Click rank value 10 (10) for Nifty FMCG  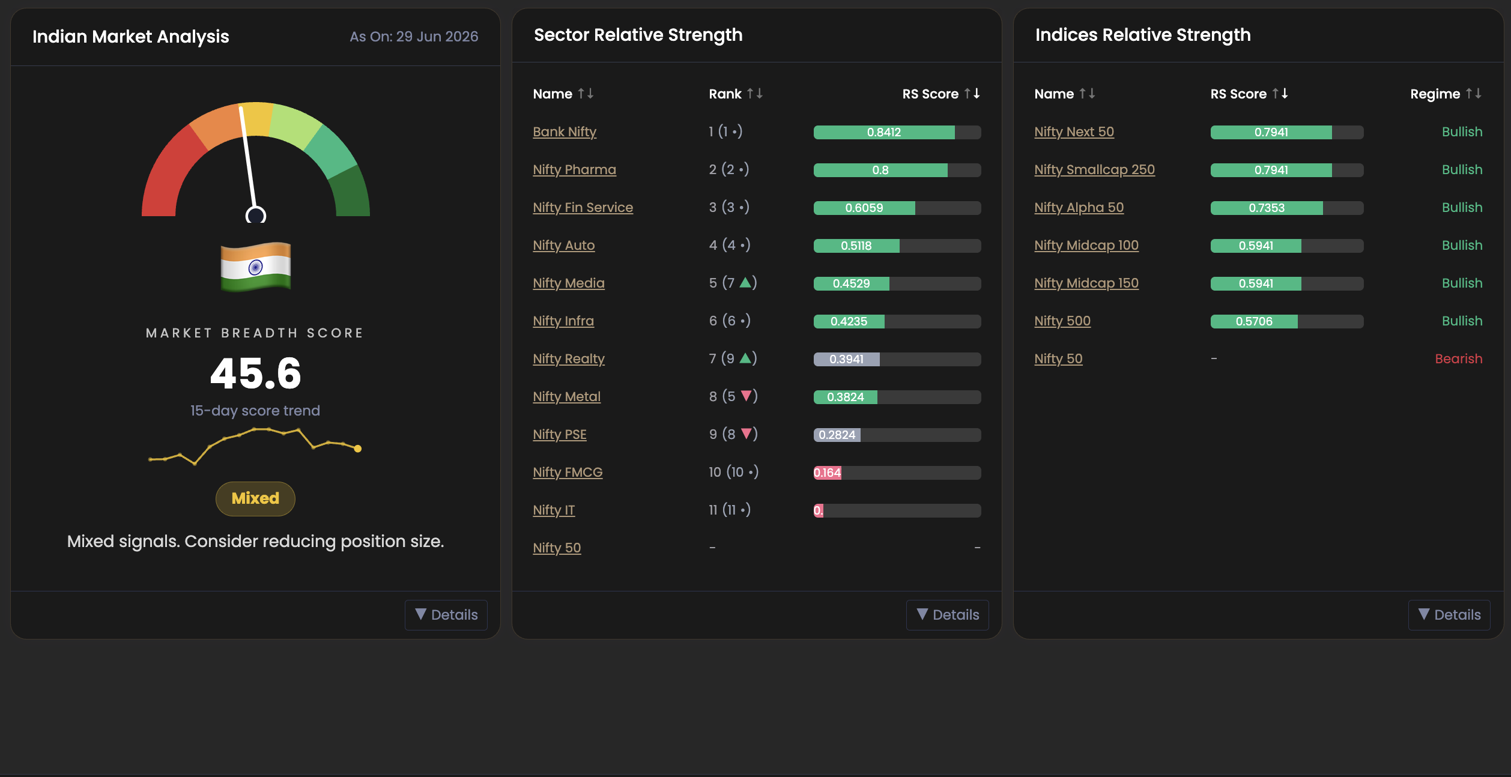click(x=733, y=472)
